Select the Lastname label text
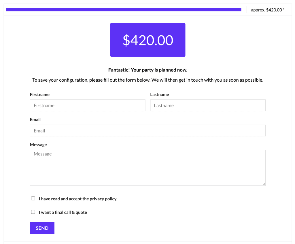The height and width of the screenshot is (244, 295). (x=159, y=94)
